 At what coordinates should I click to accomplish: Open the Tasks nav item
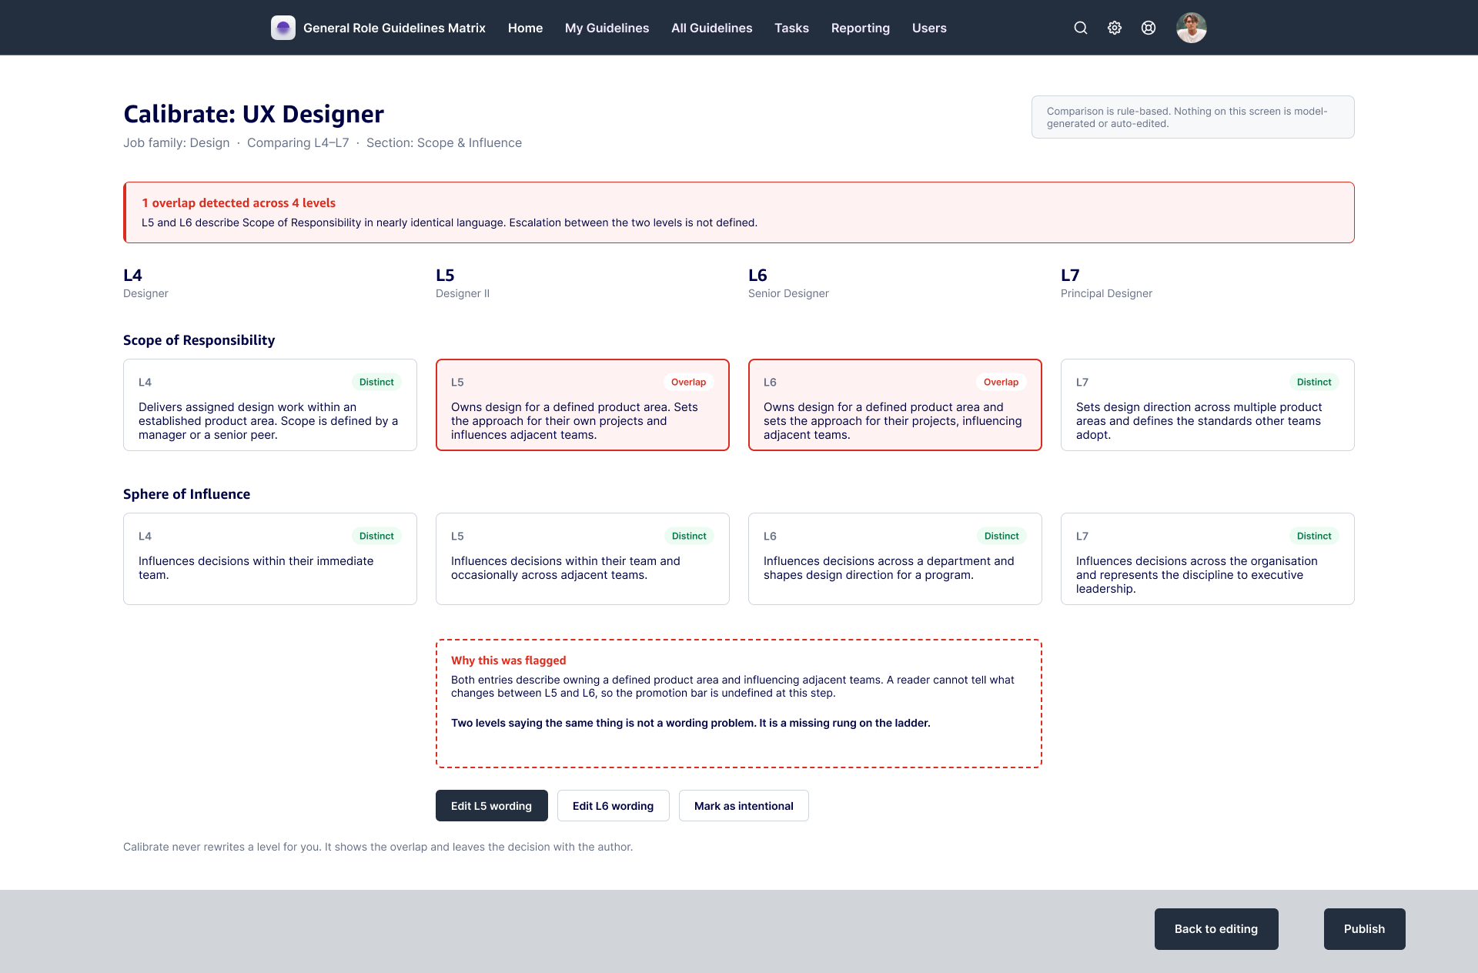click(x=791, y=28)
